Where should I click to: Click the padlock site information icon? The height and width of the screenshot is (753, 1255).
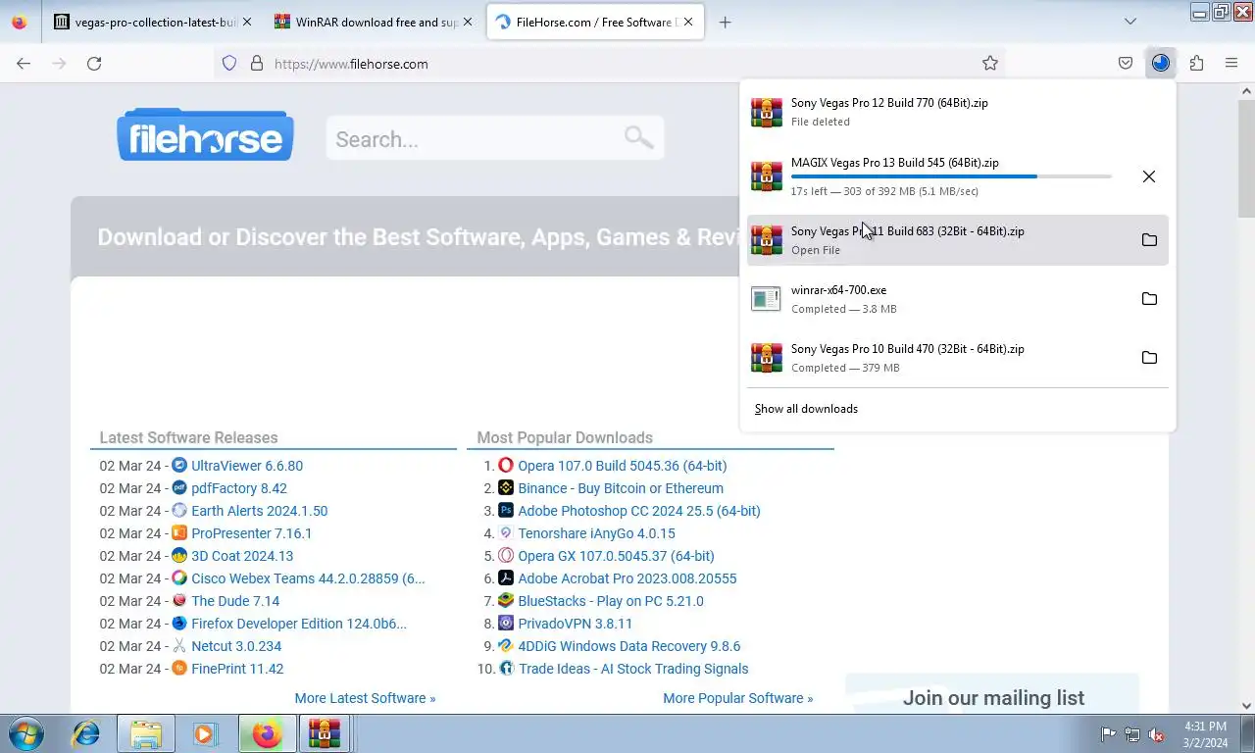pyautogui.click(x=257, y=64)
